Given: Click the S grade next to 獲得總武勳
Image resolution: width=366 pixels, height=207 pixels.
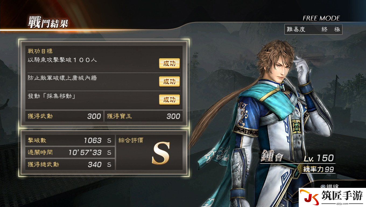Looking at the screenshot, I should (109, 165).
